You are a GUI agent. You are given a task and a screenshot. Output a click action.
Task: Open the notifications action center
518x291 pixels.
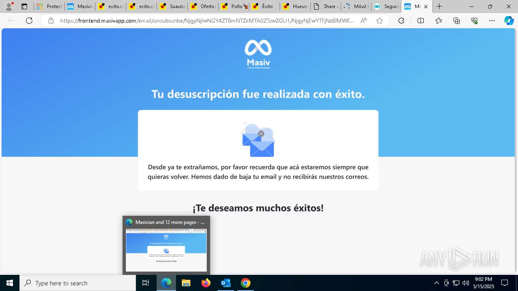pos(505,283)
